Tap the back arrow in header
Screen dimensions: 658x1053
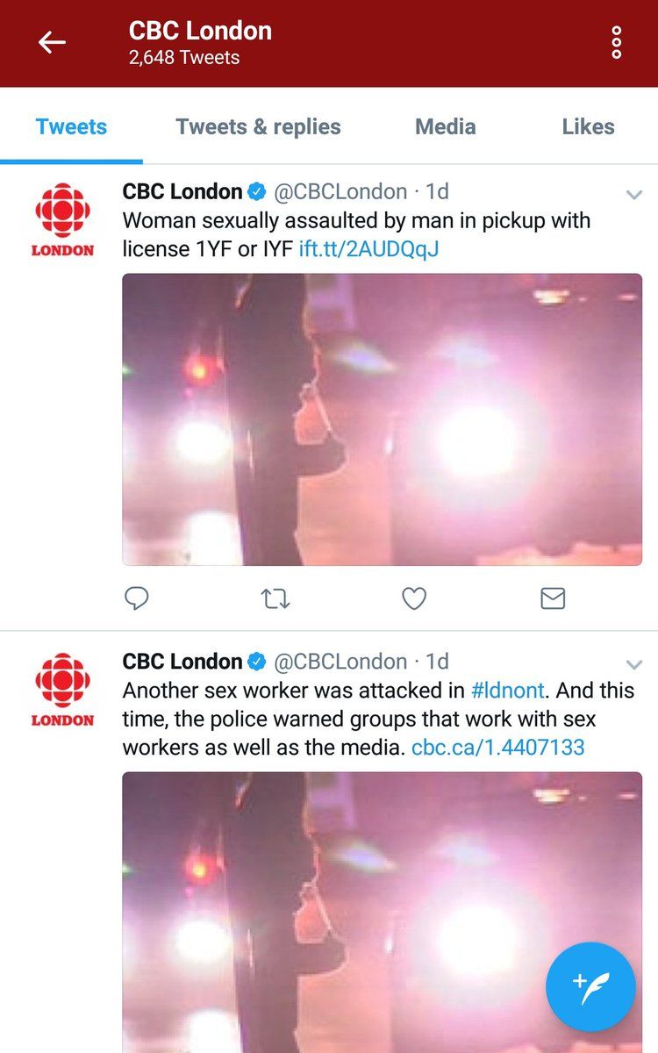coord(52,42)
